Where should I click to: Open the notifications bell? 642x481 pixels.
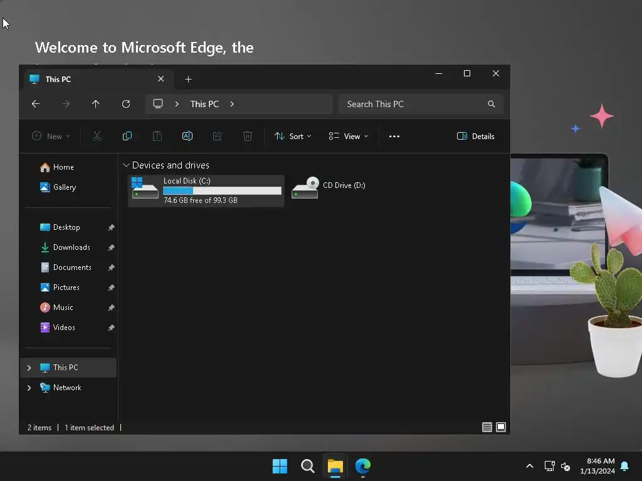pyautogui.click(x=624, y=466)
